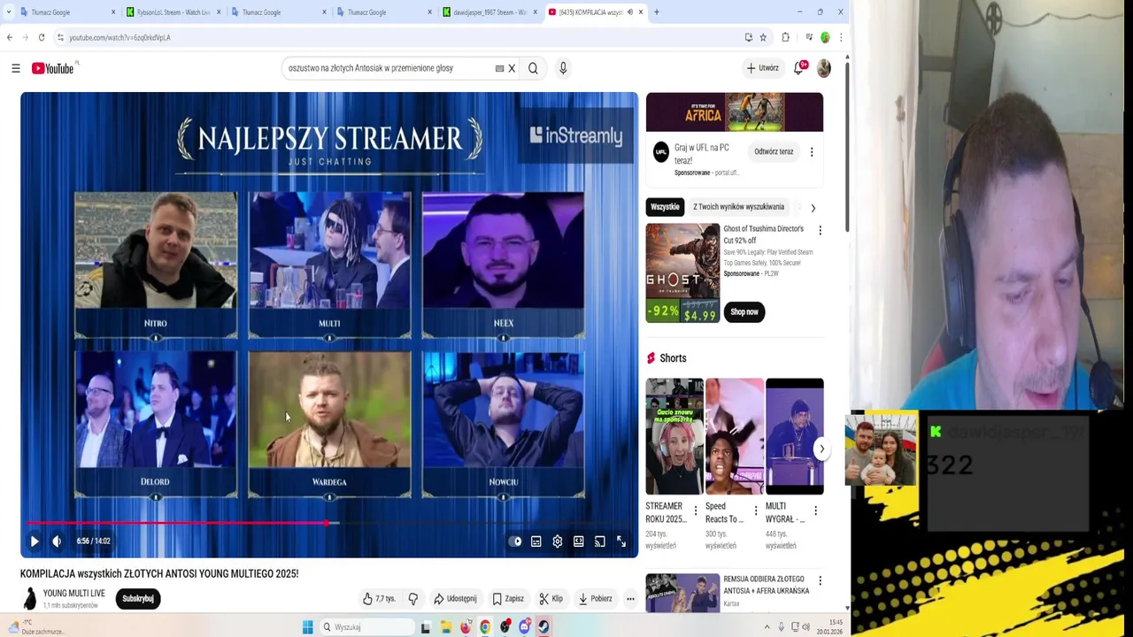The image size is (1133, 637).
Task: Open more actions under the video
Action: 630,599
